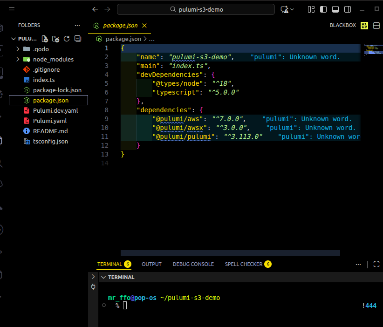Click the breadcrumb ellipsis segment

point(152,39)
